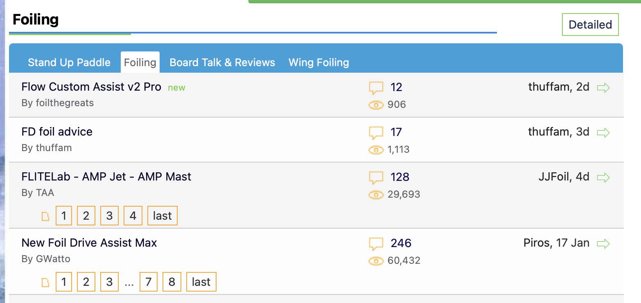Switch to the Stand Up Paddle tab
The width and height of the screenshot is (641, 303).
(69, 62)
